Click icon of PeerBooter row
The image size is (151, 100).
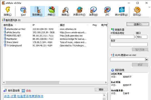[x=5, y=39]
